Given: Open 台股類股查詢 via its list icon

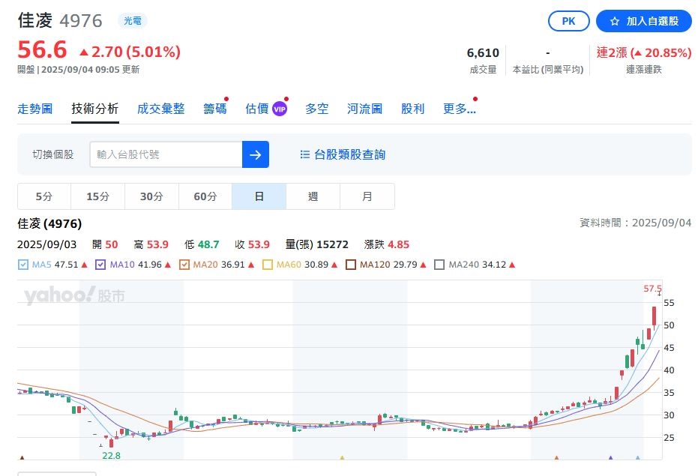Looking at the screenshot, I should pos(304,154).
